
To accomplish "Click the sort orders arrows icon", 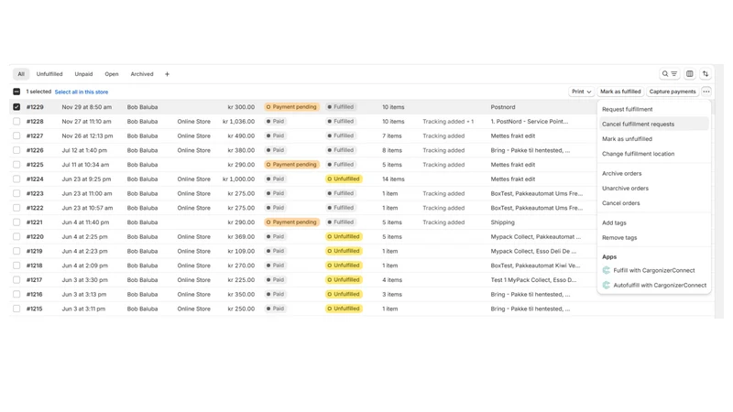I will coord(706,74).
